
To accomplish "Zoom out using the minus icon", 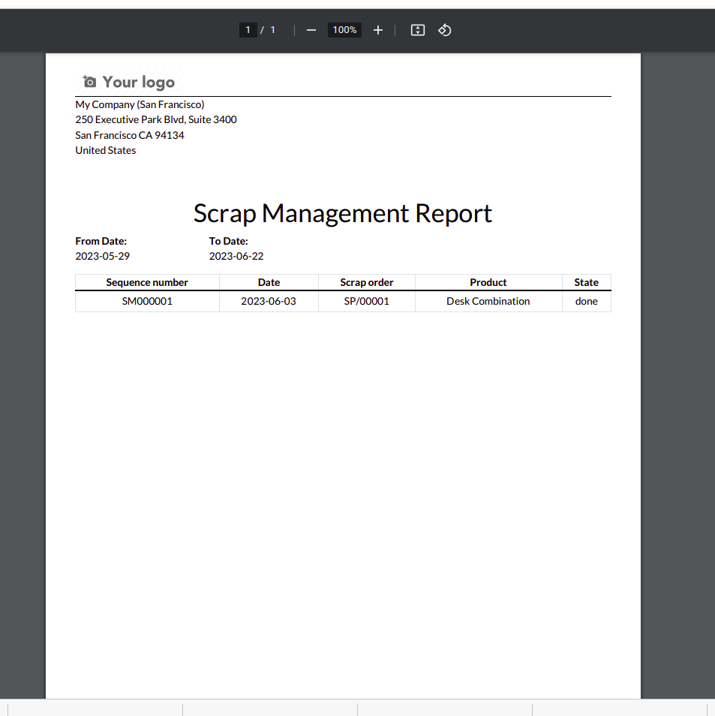I will coord(311,30).
